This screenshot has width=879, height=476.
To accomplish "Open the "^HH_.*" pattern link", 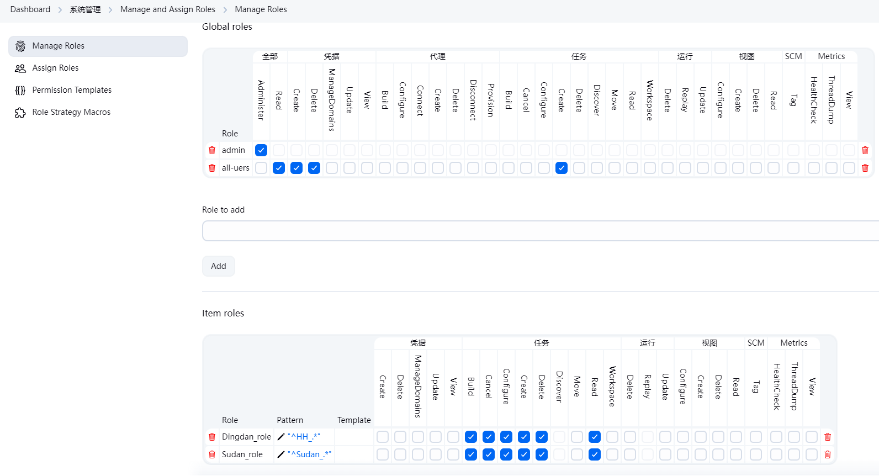I will [304, 437].
